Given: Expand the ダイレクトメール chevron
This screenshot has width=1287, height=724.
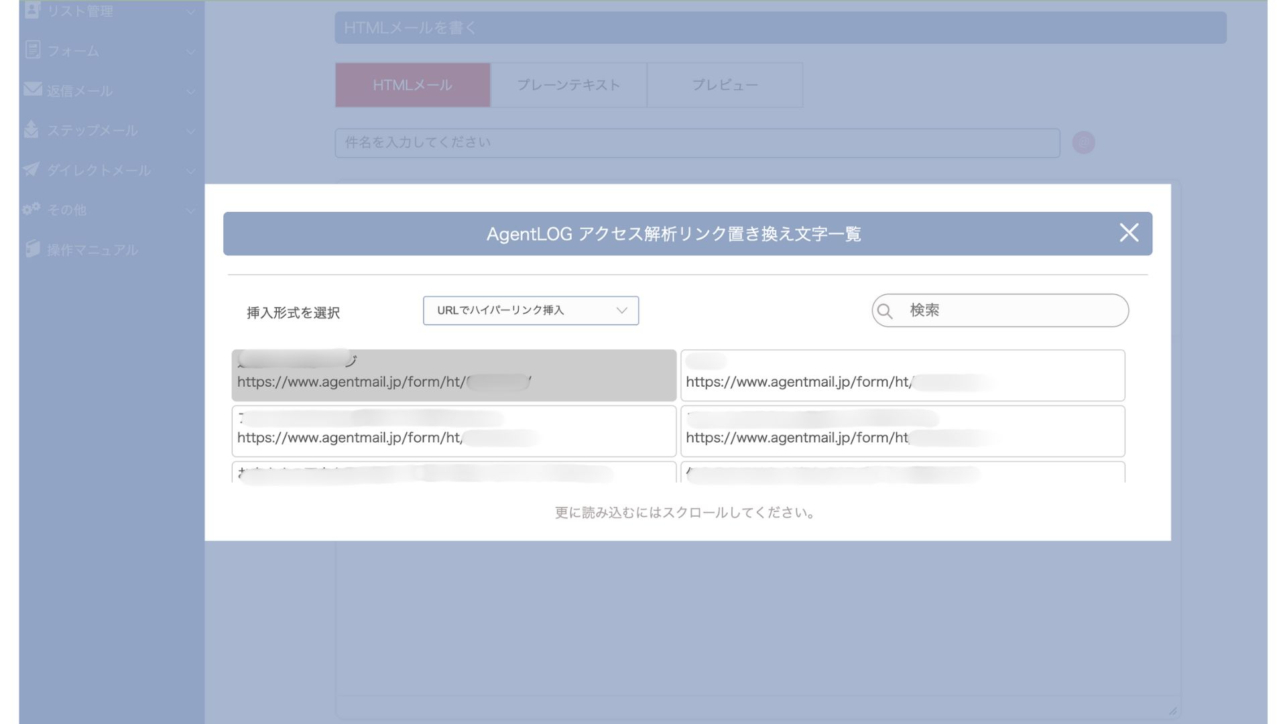Looking at the screenshot, I should click(190, 171).
